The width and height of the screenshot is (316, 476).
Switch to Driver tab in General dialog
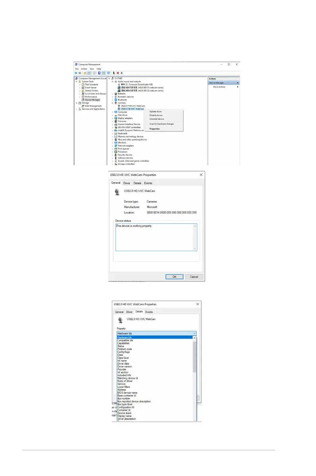pyautogui.click(x=127, y=183)
